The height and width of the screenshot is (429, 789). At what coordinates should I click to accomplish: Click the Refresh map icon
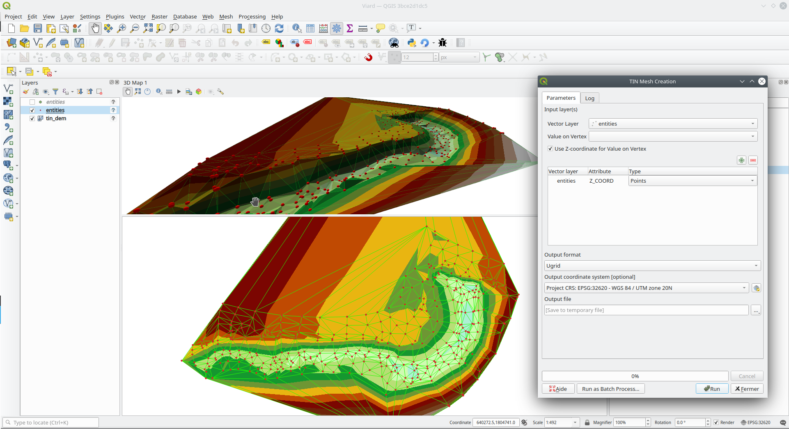[279, 28]
